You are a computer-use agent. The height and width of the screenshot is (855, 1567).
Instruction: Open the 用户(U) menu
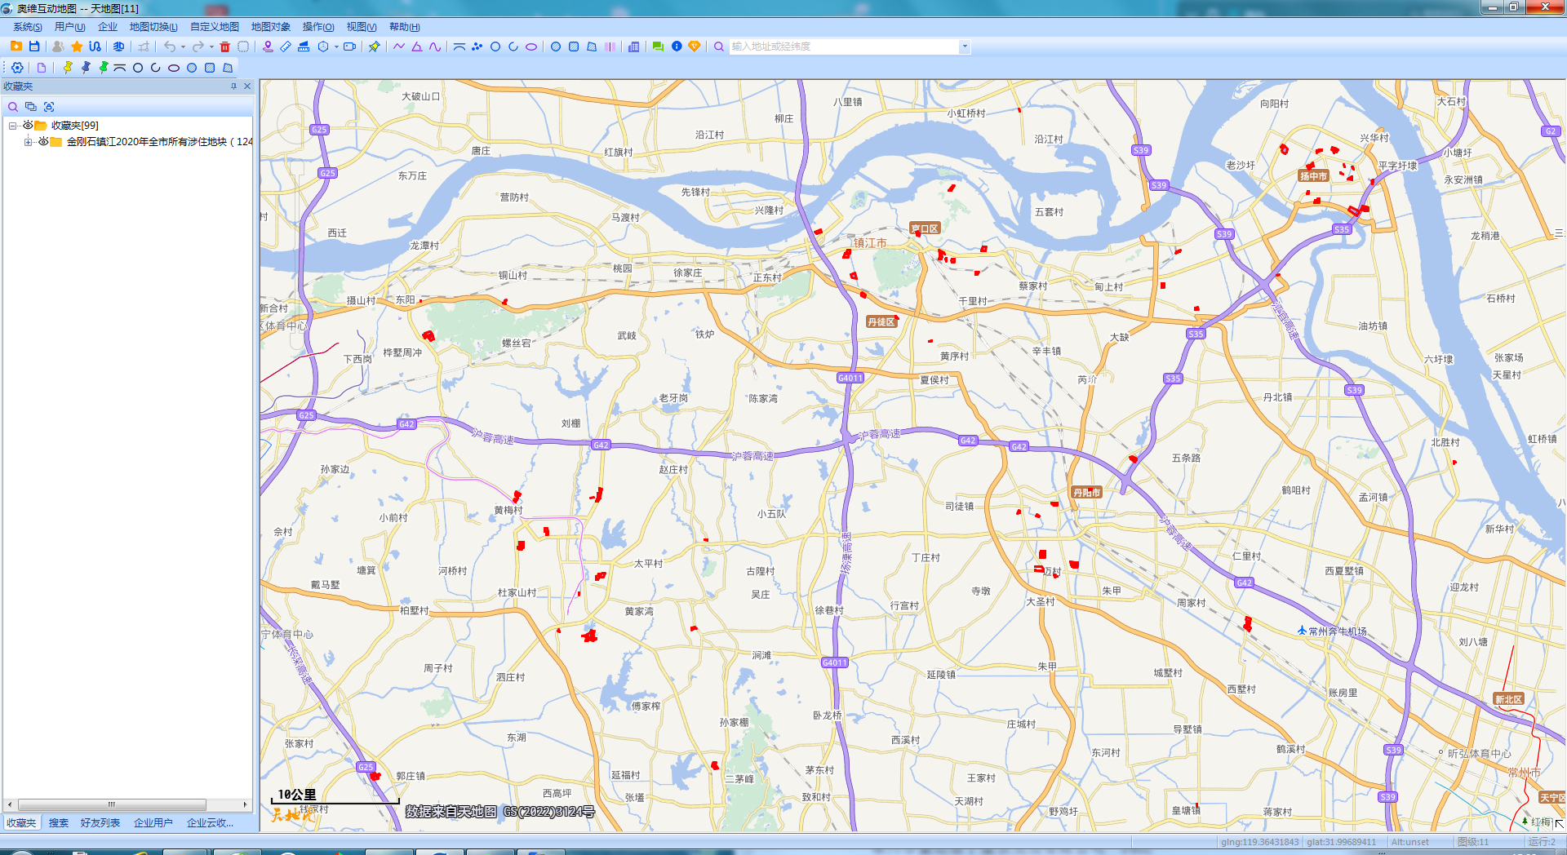[x=69, y=27]
